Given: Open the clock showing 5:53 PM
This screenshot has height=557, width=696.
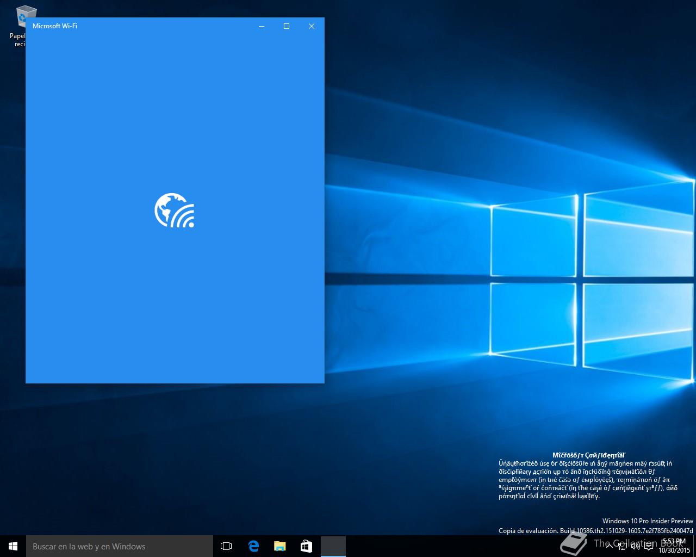Looking at the screenshot, I should (674, 546).
